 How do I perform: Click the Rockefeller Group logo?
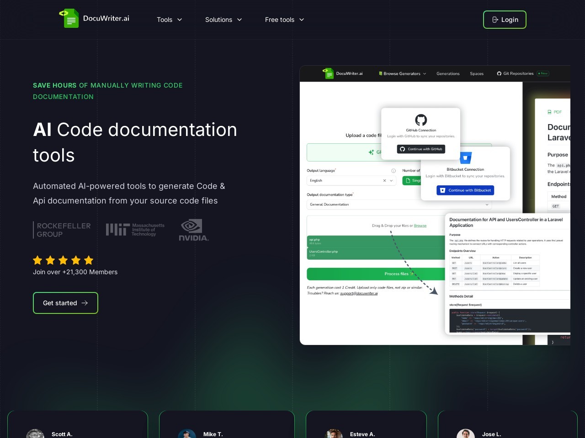click(62, 230)
